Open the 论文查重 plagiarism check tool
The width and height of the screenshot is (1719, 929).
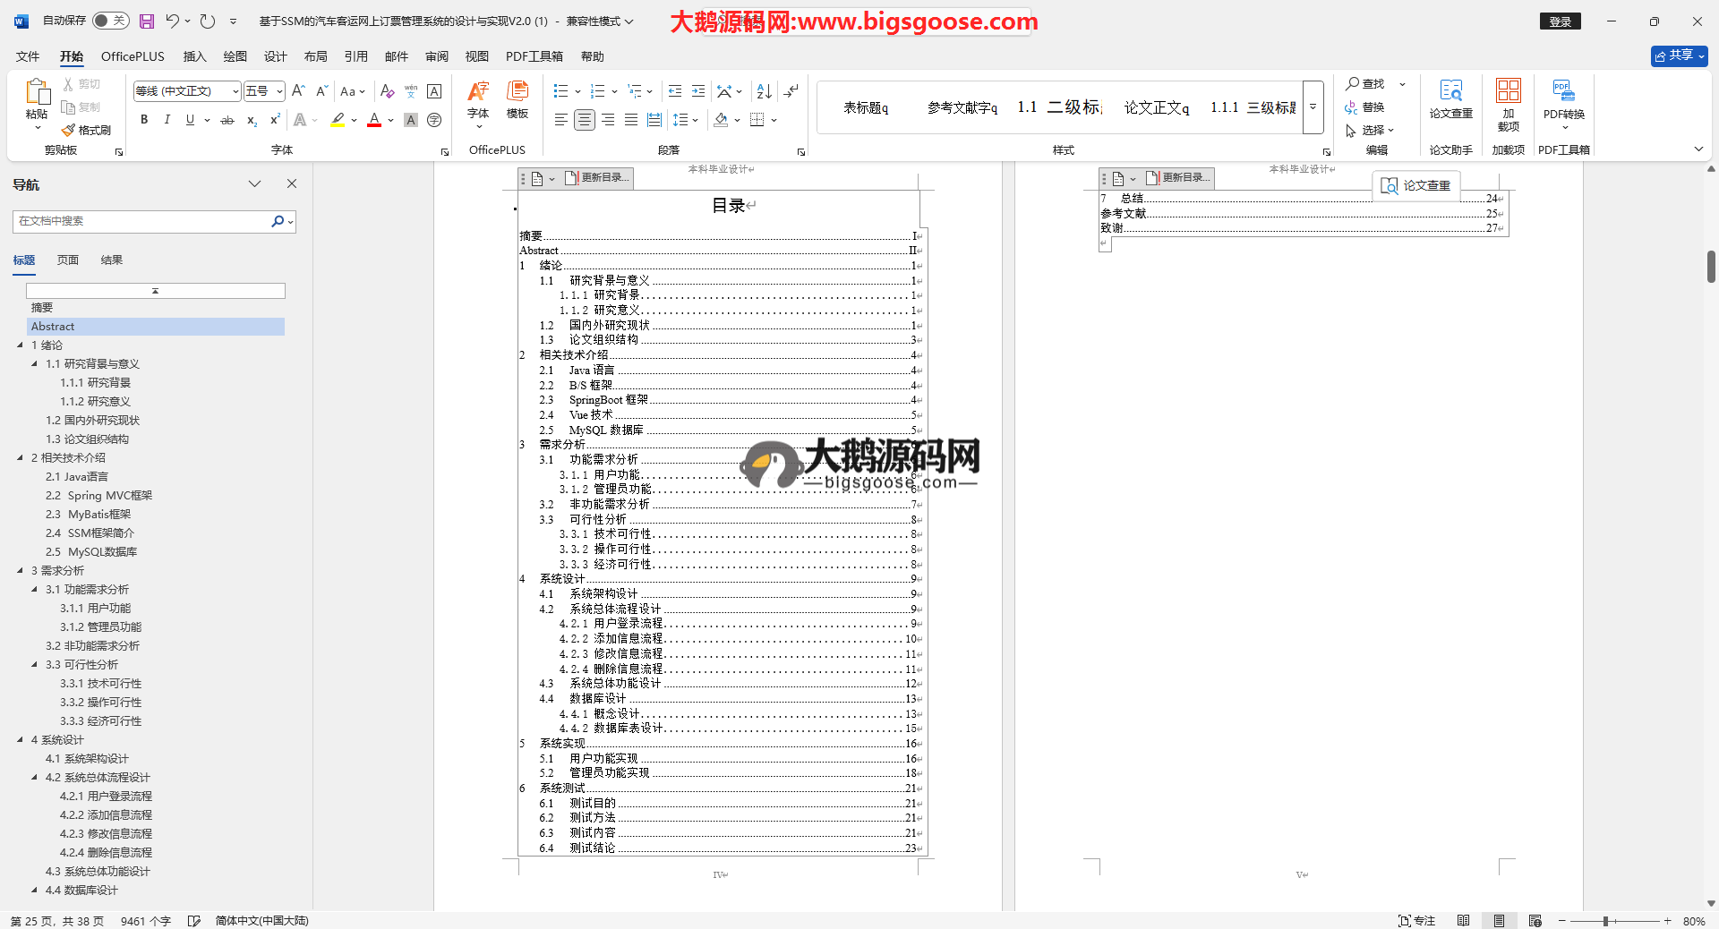(1450, 98)
